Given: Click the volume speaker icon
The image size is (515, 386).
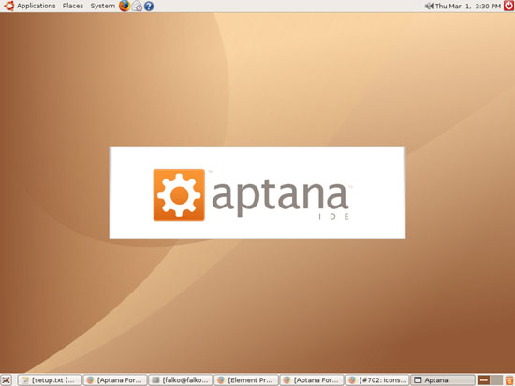Looking at the screenshot, I should pos(429,6).
